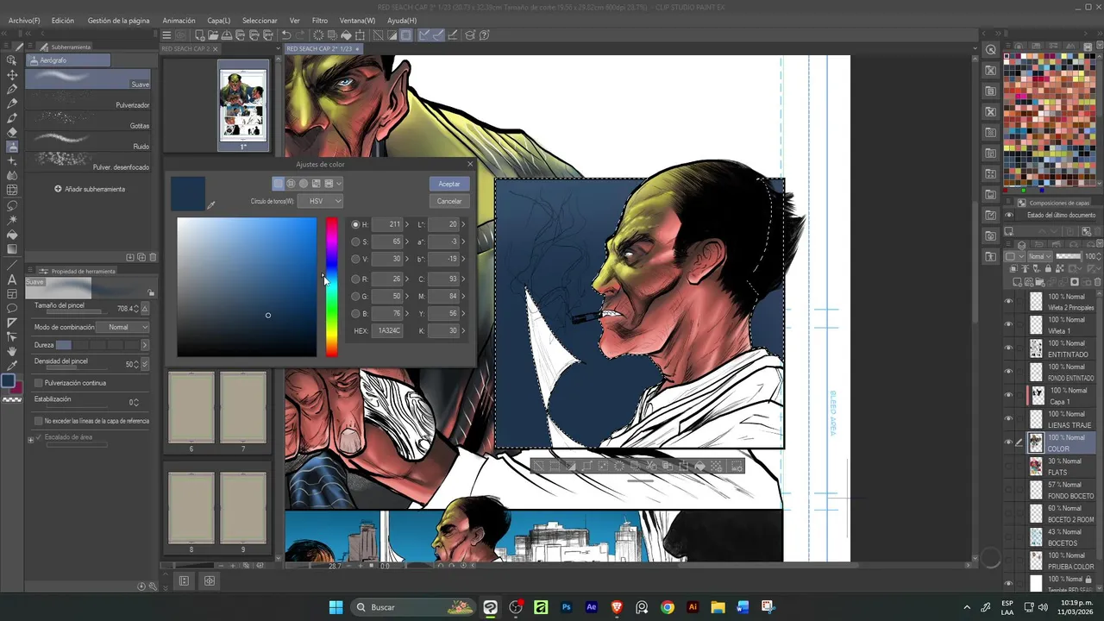Select the Fill bucket tool
The height and width of the screenshot is (621, 1104).
pos(12,235)
